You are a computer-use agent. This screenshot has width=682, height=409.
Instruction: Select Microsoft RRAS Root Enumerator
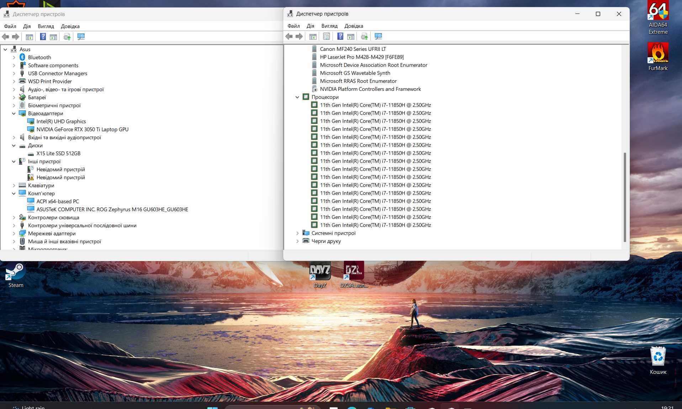coord(358,81)
